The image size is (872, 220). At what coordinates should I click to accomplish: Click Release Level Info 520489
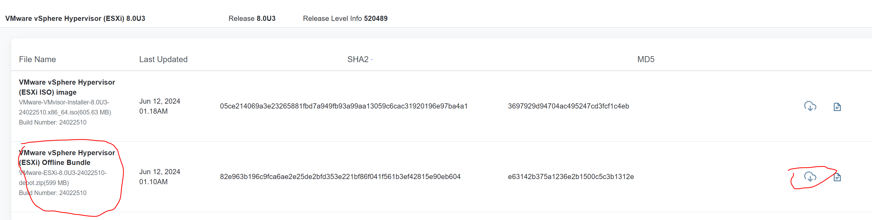345,18
